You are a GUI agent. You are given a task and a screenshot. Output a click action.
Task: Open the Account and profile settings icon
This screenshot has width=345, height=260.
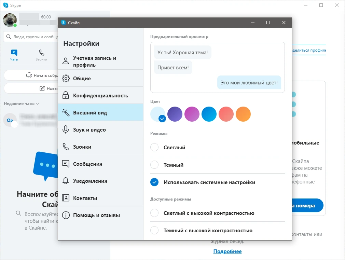[66, 61]
